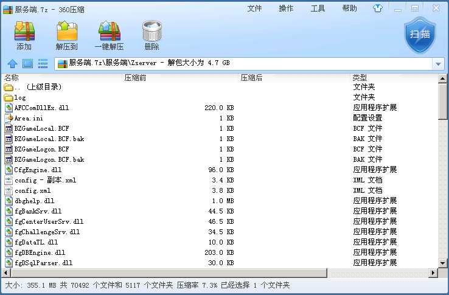The image size is (449, 295).
Task: Sort by 压缩前 column header
Action: [x=135, y=78]
